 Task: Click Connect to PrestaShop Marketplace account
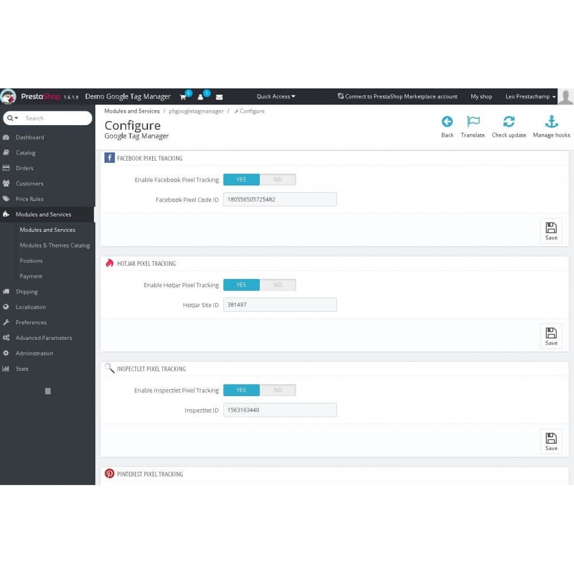click(x=397, y=96)
